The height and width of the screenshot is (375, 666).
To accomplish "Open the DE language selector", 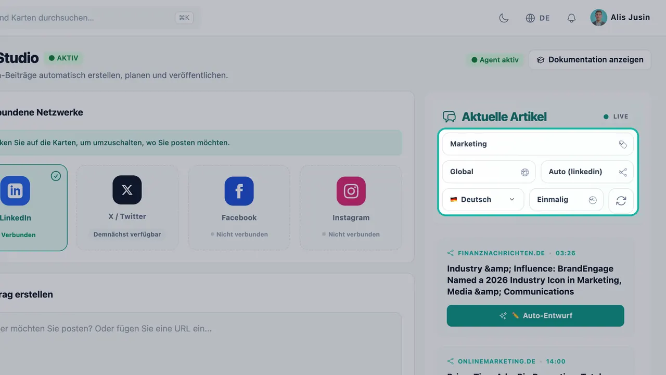I will pyautogui.click(x=537, y=18).
